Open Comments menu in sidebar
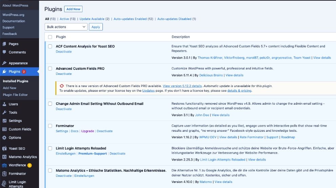 coord(17,52)
